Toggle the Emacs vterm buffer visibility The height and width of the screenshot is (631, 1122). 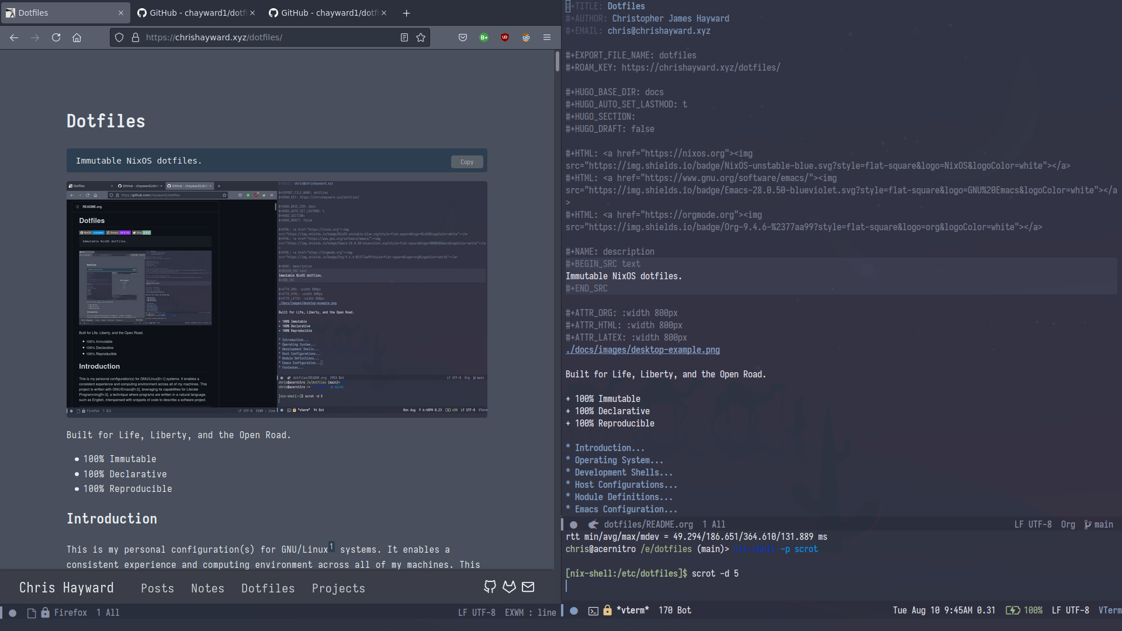tap(593, 609)
